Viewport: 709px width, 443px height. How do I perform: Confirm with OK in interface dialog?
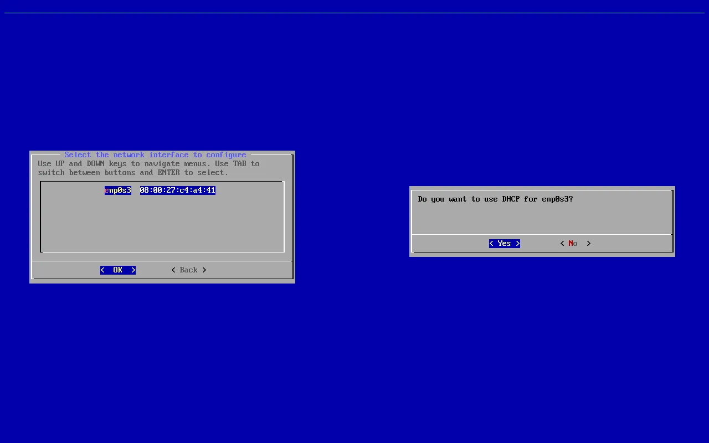click(118, 270)
